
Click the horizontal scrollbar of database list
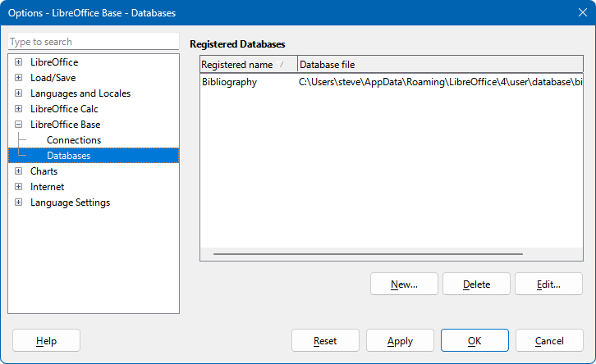click(x=368, y=254)
